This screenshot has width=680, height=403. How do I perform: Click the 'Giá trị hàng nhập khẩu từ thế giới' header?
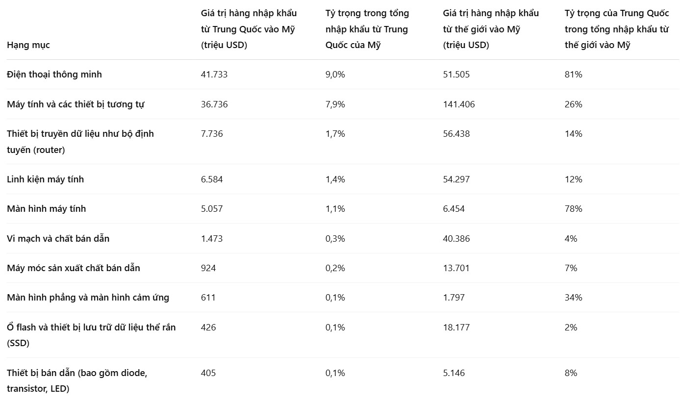[490, 29]
